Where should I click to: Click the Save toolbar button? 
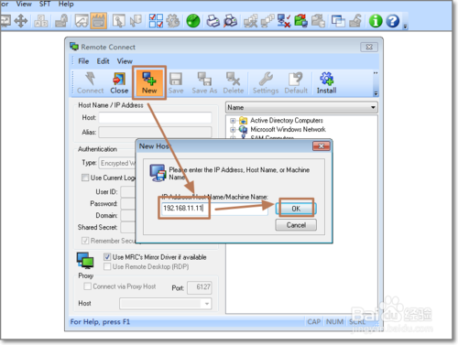(x=176, y=83)
